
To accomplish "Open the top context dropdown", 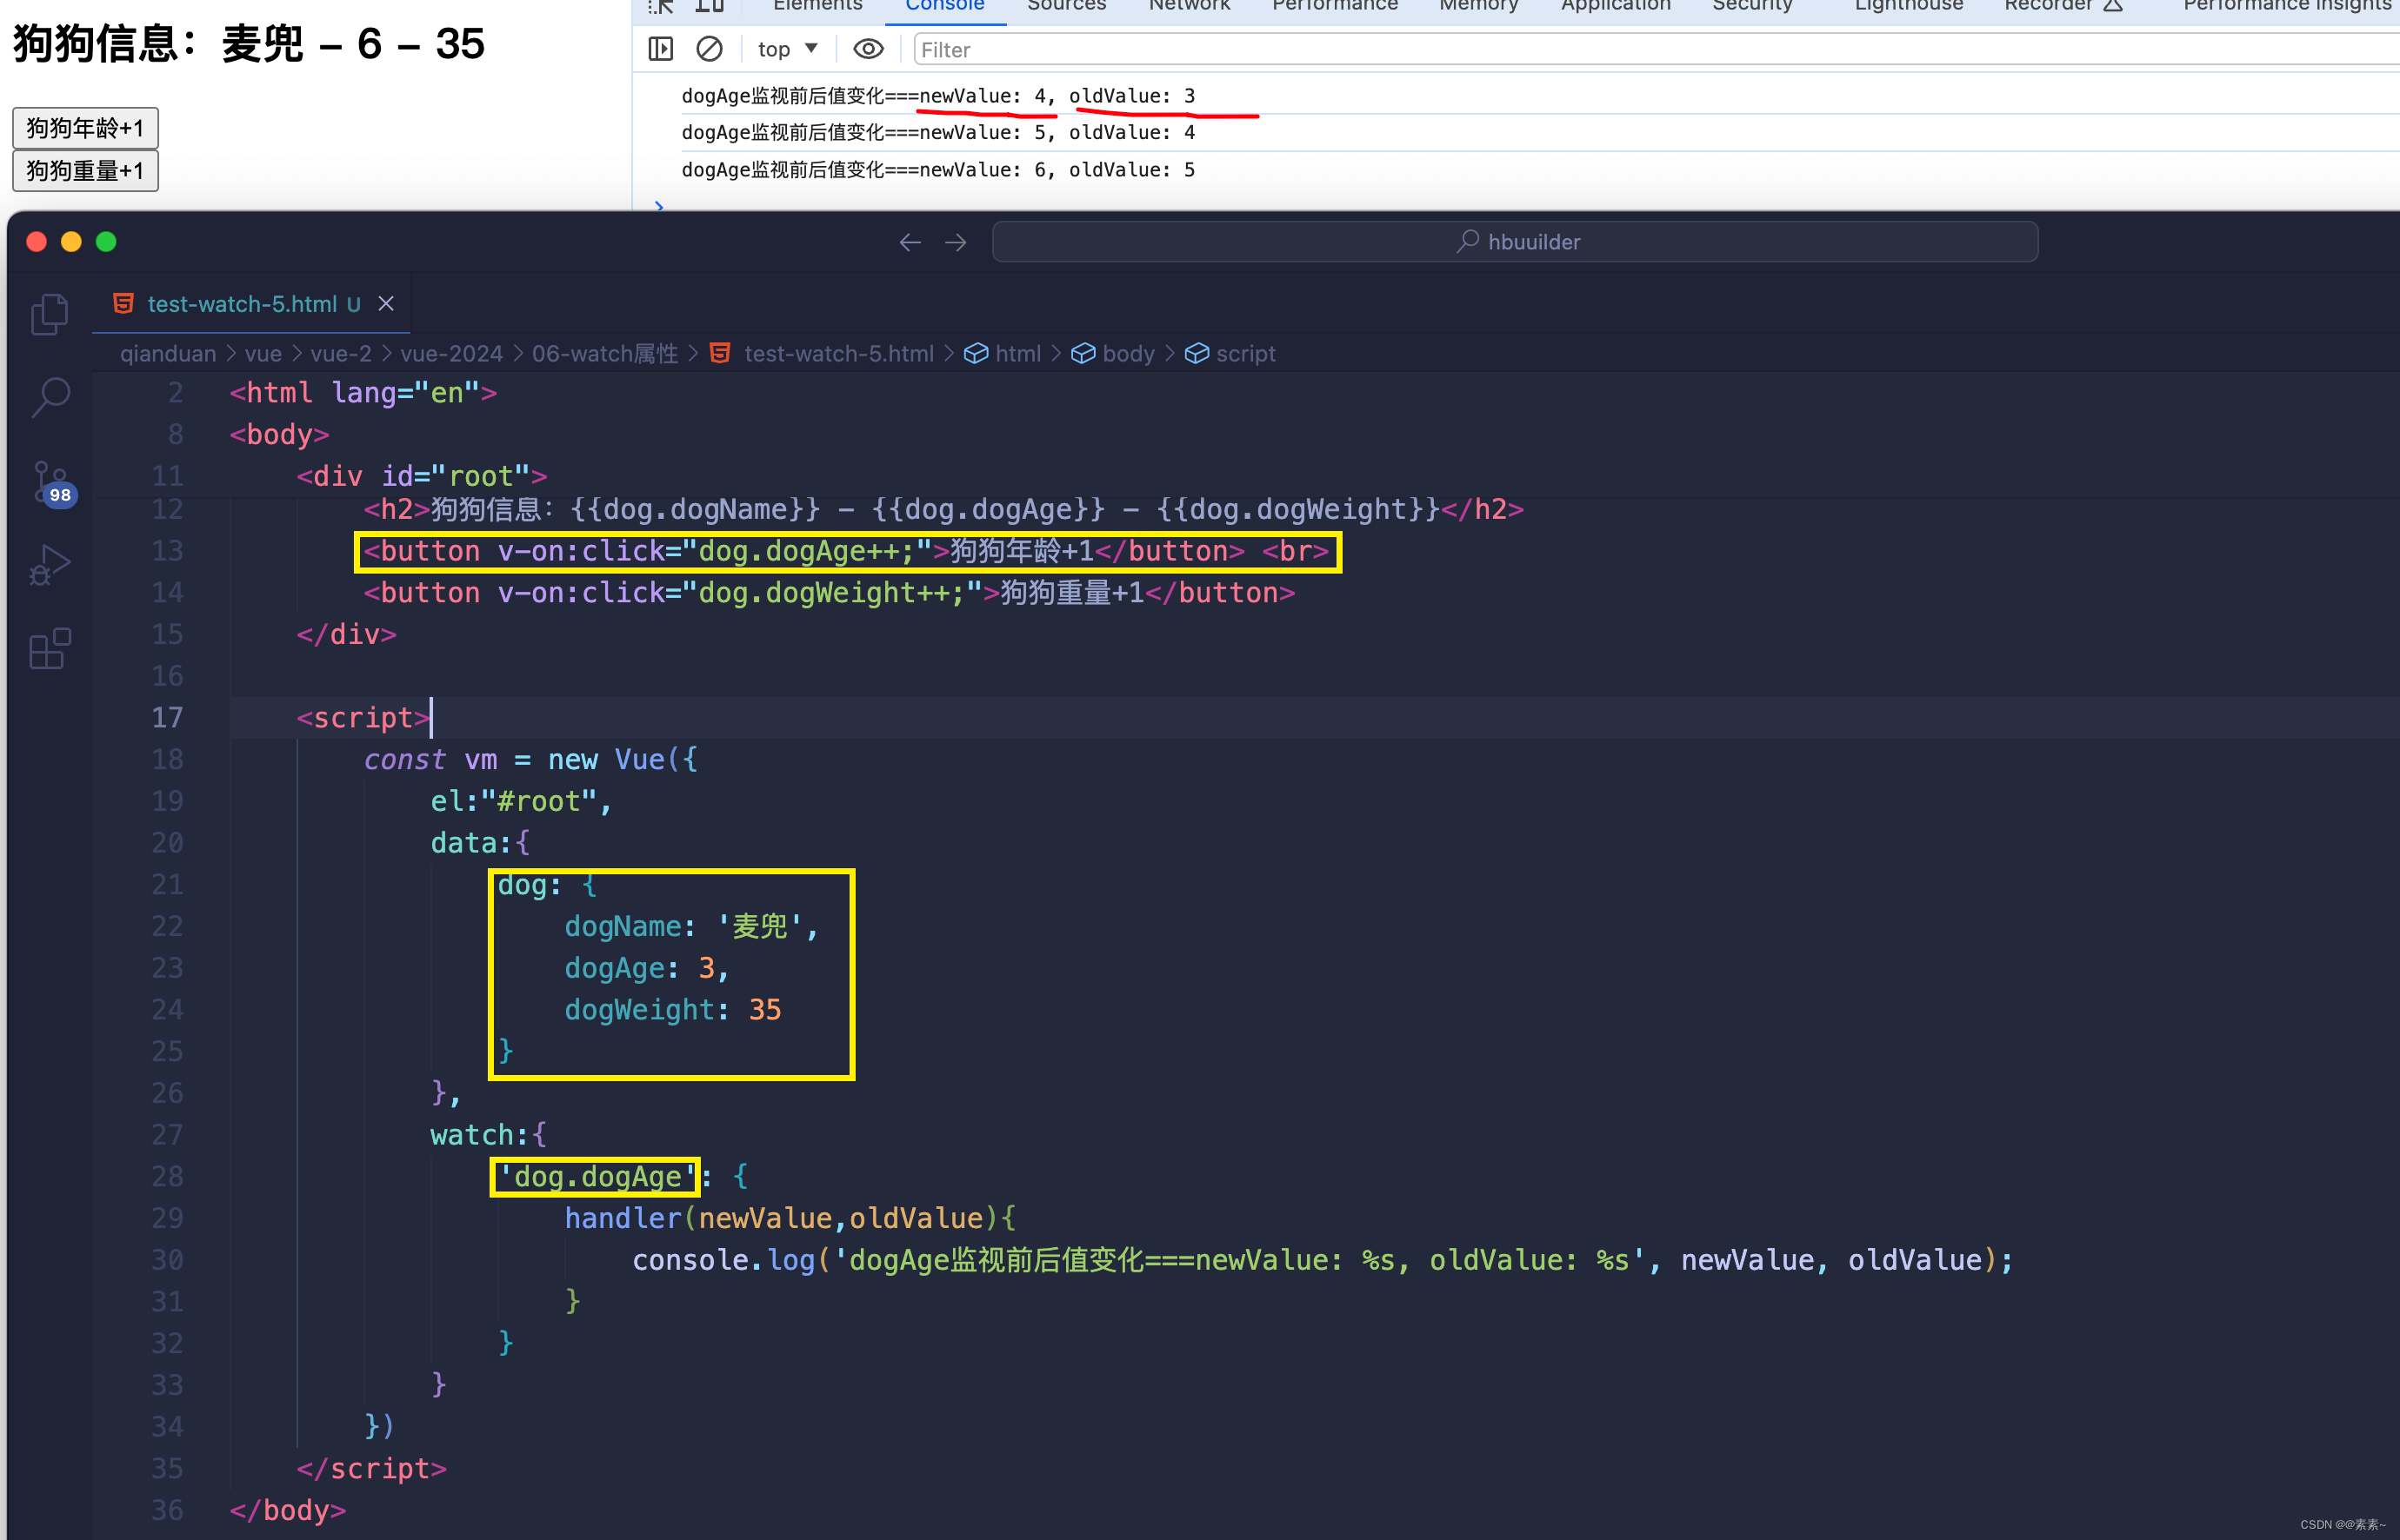I will [x=787, y=49].
